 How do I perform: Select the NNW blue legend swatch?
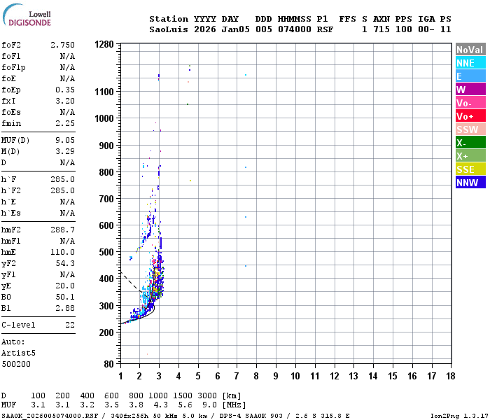coord(470,182)
